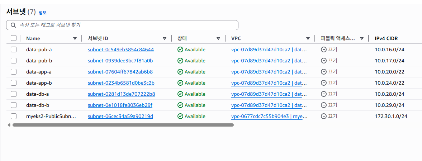Check the data-db-a subnet row
This screenshot has height=161, width=422.
(x=14, y=94)
